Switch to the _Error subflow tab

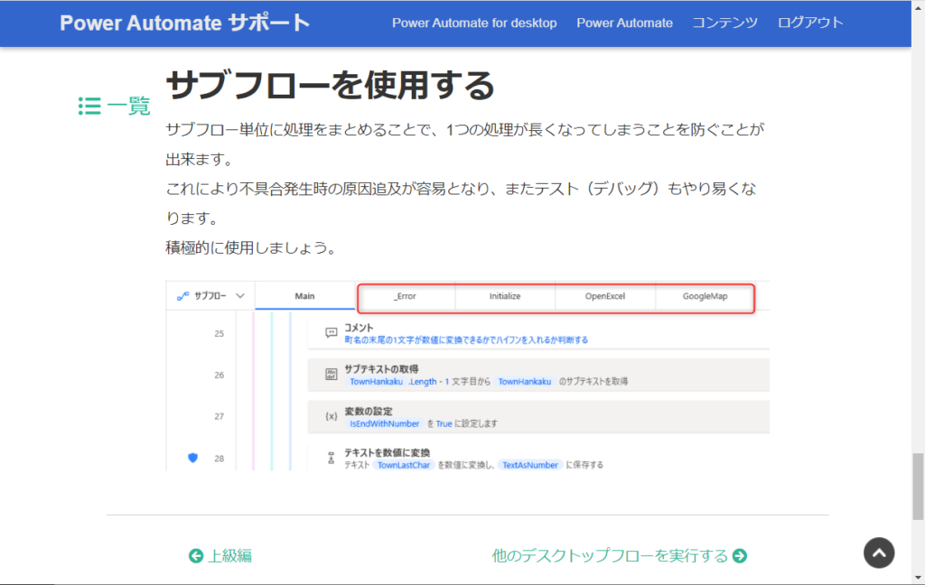tap(406, 296)
